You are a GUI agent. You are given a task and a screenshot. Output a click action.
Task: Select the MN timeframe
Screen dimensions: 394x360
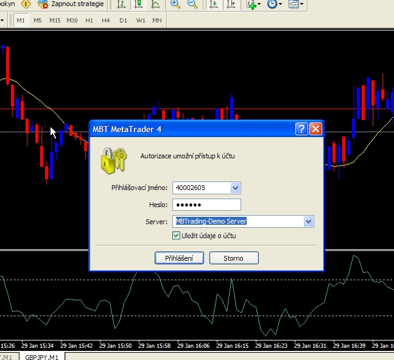[x=157, y=20]
